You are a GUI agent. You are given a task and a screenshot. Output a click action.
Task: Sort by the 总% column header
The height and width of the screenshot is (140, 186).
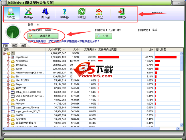(x=148, y=49)
